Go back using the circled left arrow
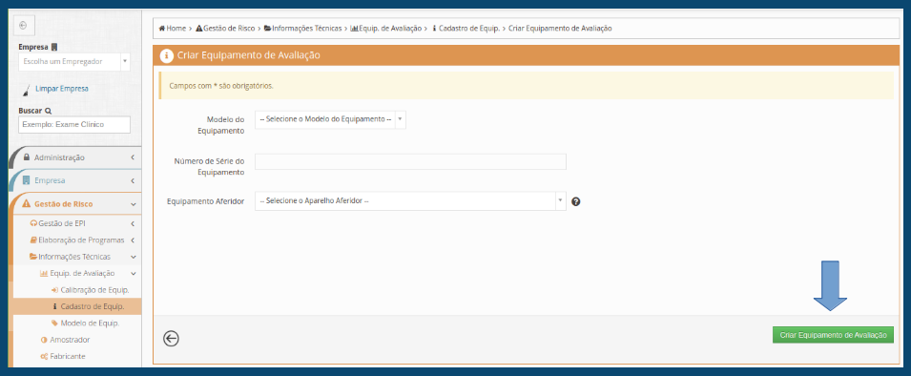Image resolution: width=911 pixels, height=376 pixels. click(171, 339)
